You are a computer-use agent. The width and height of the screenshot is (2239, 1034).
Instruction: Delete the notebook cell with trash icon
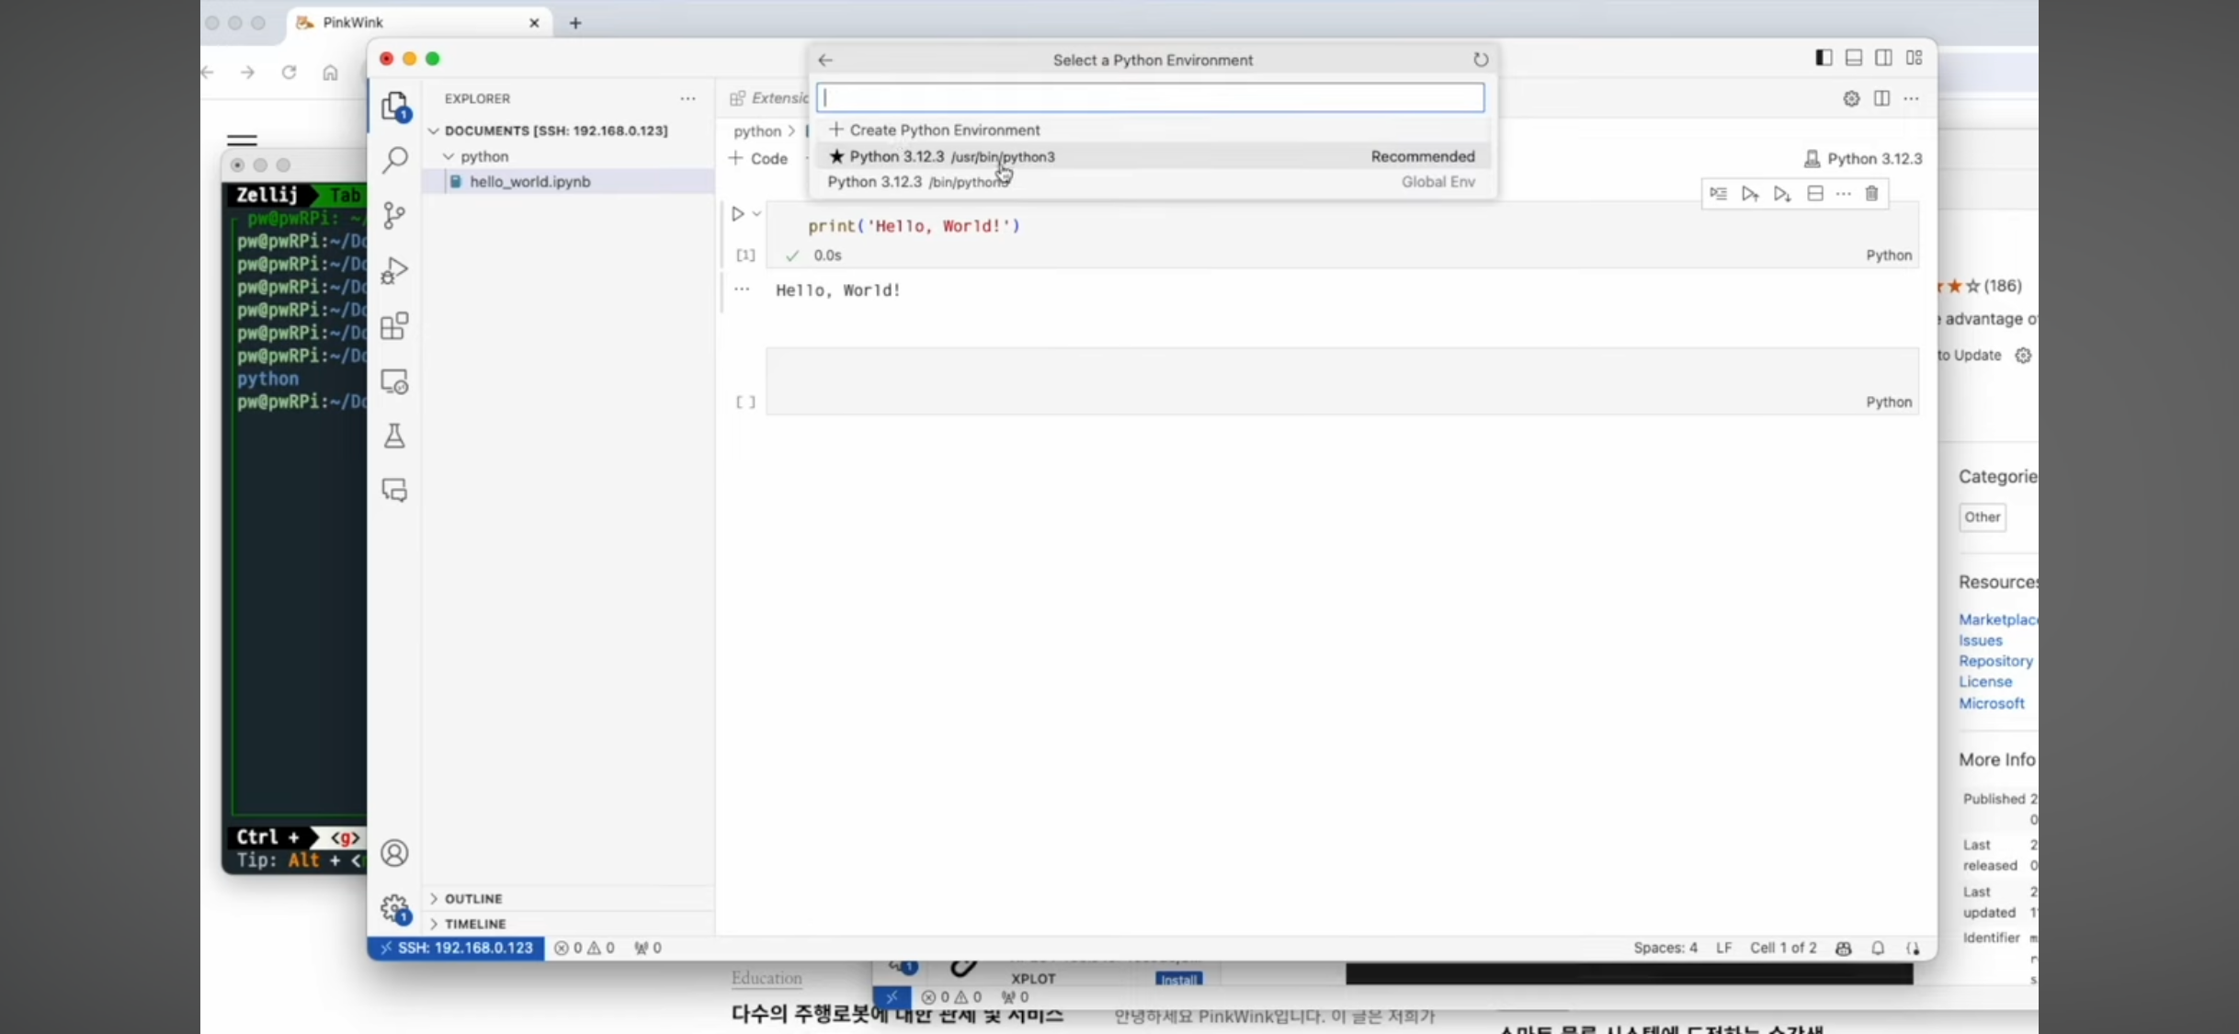click(1871, 194)
